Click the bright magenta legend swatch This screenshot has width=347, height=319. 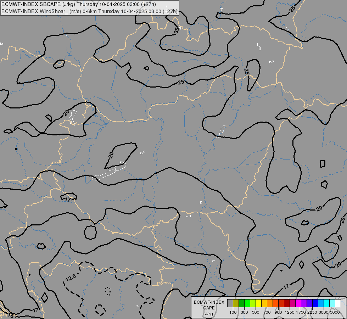pyautogui.click(x=298, y=303)
